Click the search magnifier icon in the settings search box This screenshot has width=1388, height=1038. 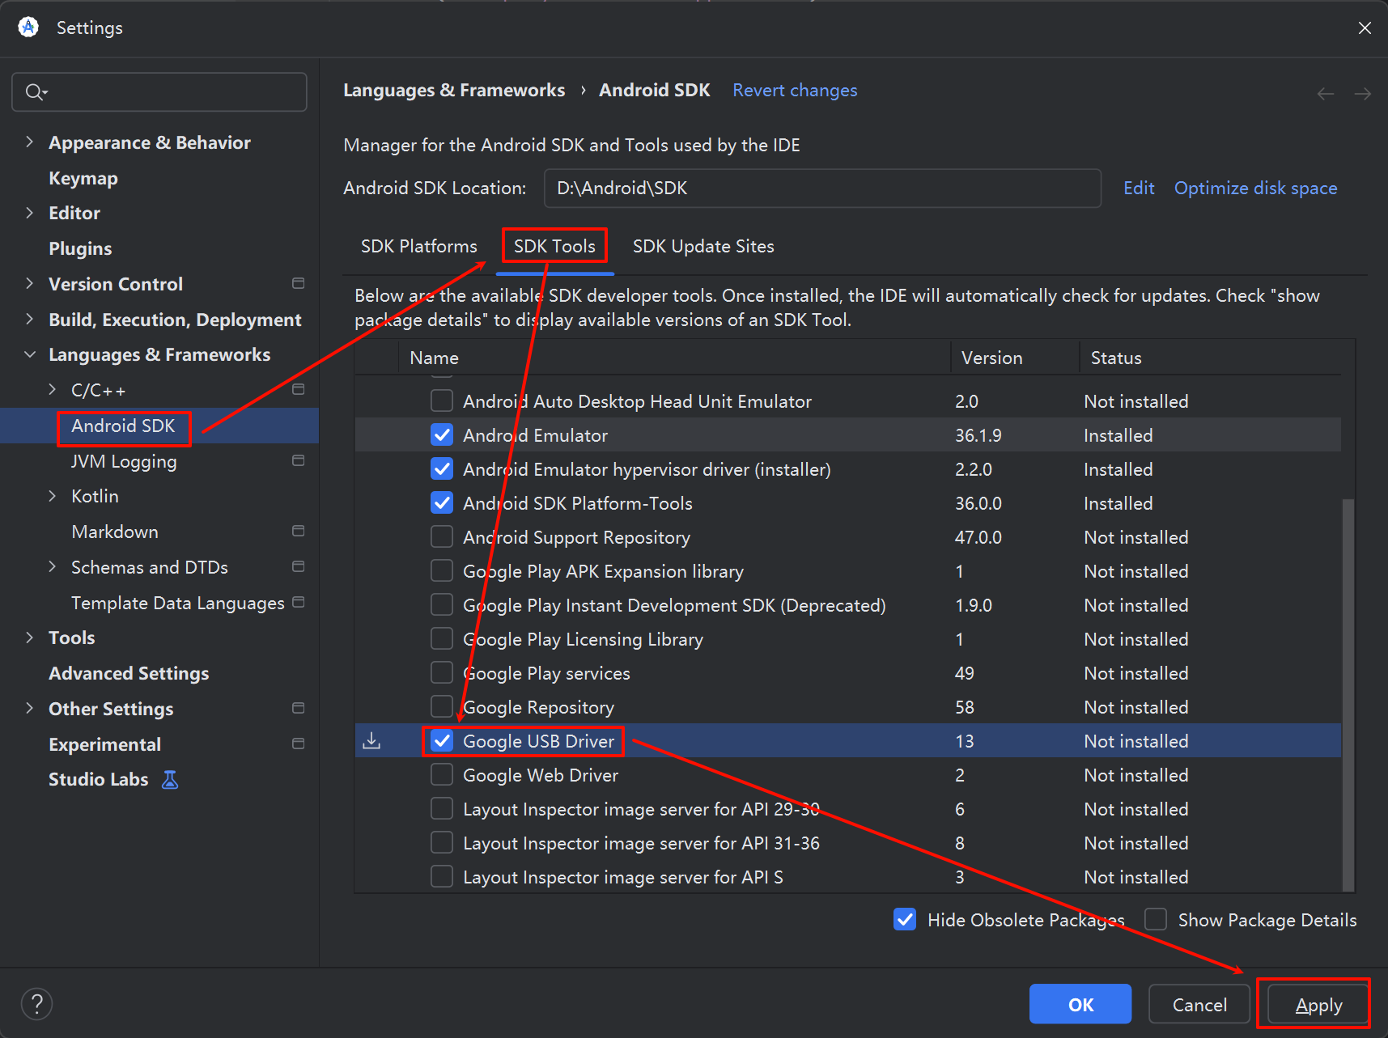click(x=36, y=92)
